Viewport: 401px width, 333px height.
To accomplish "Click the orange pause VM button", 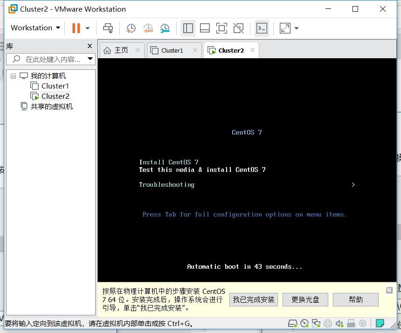I will point(76,28).
